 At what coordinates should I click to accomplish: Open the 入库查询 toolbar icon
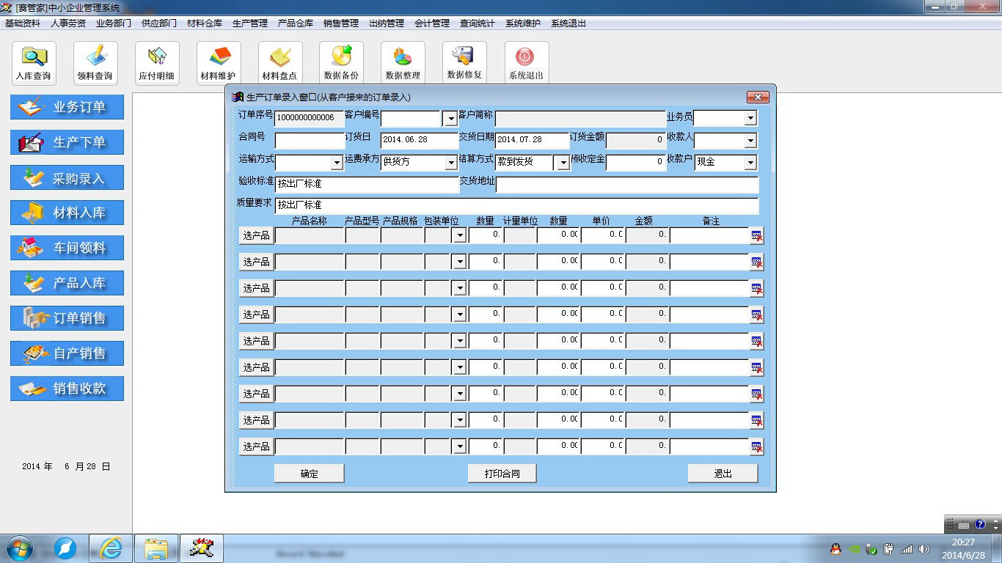click(34, 63)
